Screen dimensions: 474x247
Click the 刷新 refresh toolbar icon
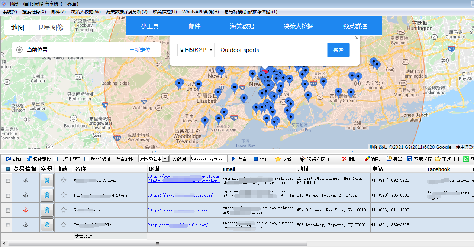click(8, 159)
